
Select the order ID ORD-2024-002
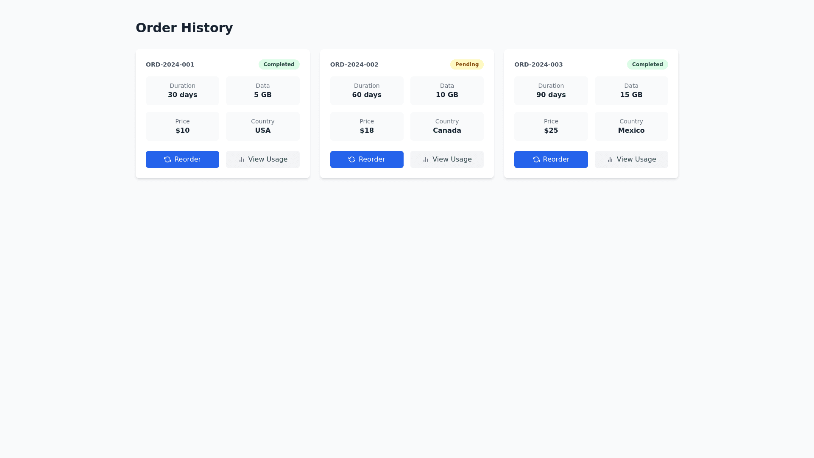pyautogui.click(x=354, y=64)
